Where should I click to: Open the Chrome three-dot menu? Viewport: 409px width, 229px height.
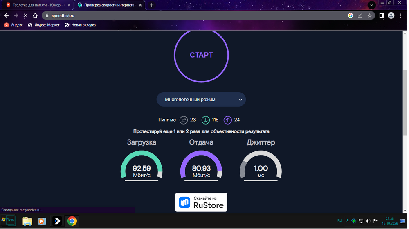click(x=401, y=16)
